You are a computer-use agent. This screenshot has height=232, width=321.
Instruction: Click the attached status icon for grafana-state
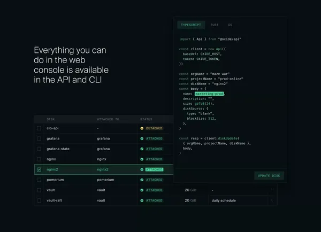coord(142,149)
